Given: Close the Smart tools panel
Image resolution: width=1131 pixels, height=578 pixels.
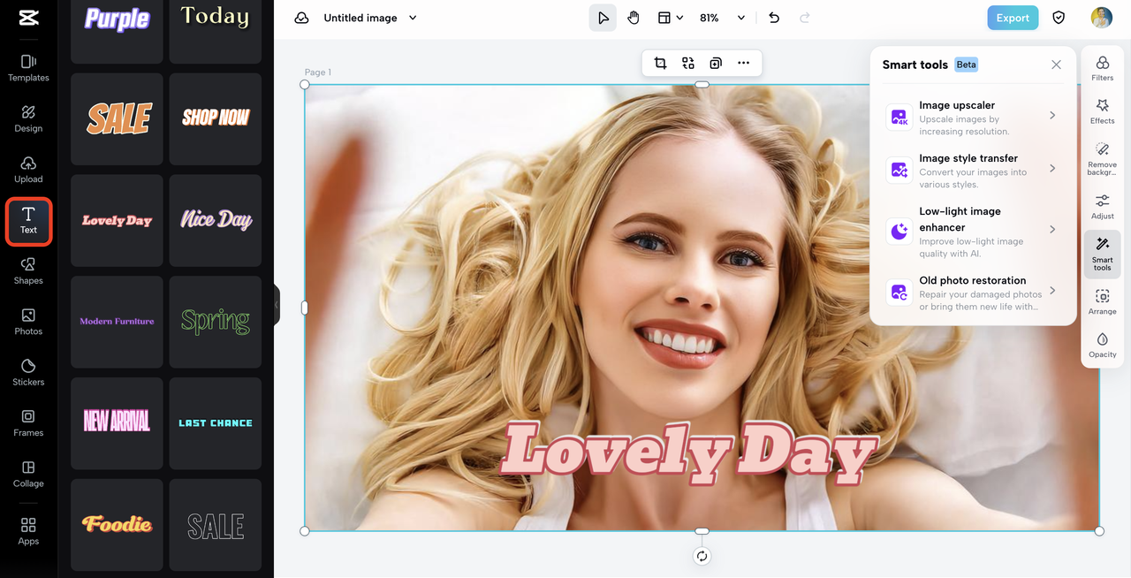Looking at the screenshot, I should (x=1056, y=65).
